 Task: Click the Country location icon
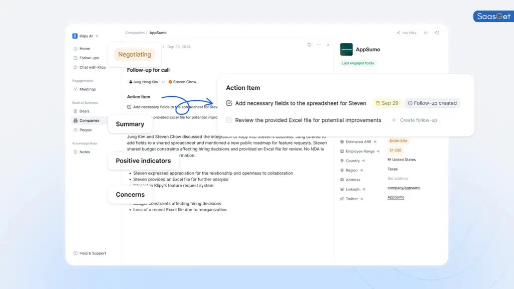point(342,161)
